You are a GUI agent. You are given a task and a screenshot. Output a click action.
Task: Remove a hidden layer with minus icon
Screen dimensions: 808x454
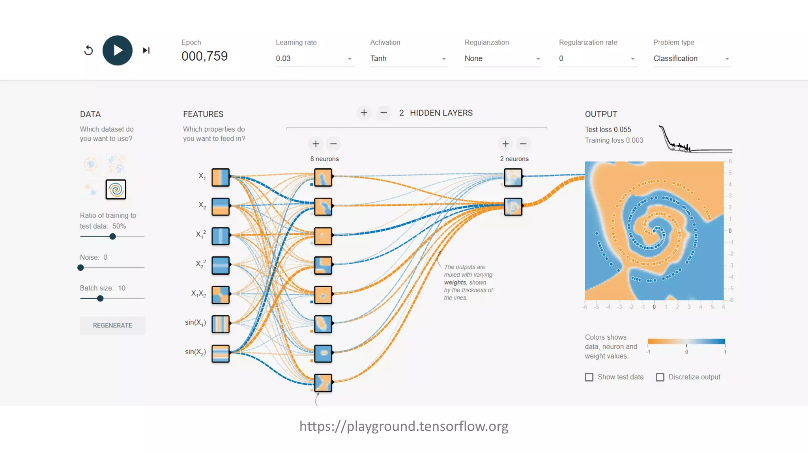pos(383,113)
